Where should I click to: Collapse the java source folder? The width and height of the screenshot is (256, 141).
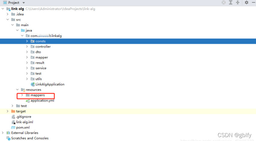tap(17, 30)
